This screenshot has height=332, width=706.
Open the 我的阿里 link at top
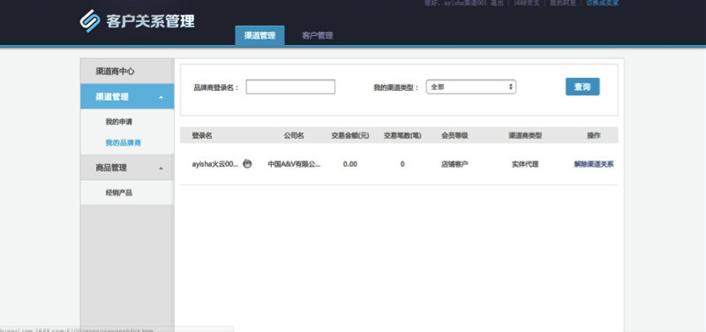tap(562, 4)
